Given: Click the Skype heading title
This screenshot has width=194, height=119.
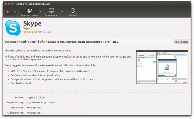Looking at the screenshot, I should click(32, 23).
